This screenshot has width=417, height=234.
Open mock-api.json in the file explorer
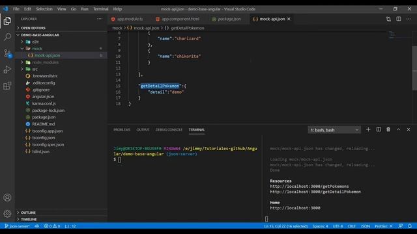pos(48,55)
